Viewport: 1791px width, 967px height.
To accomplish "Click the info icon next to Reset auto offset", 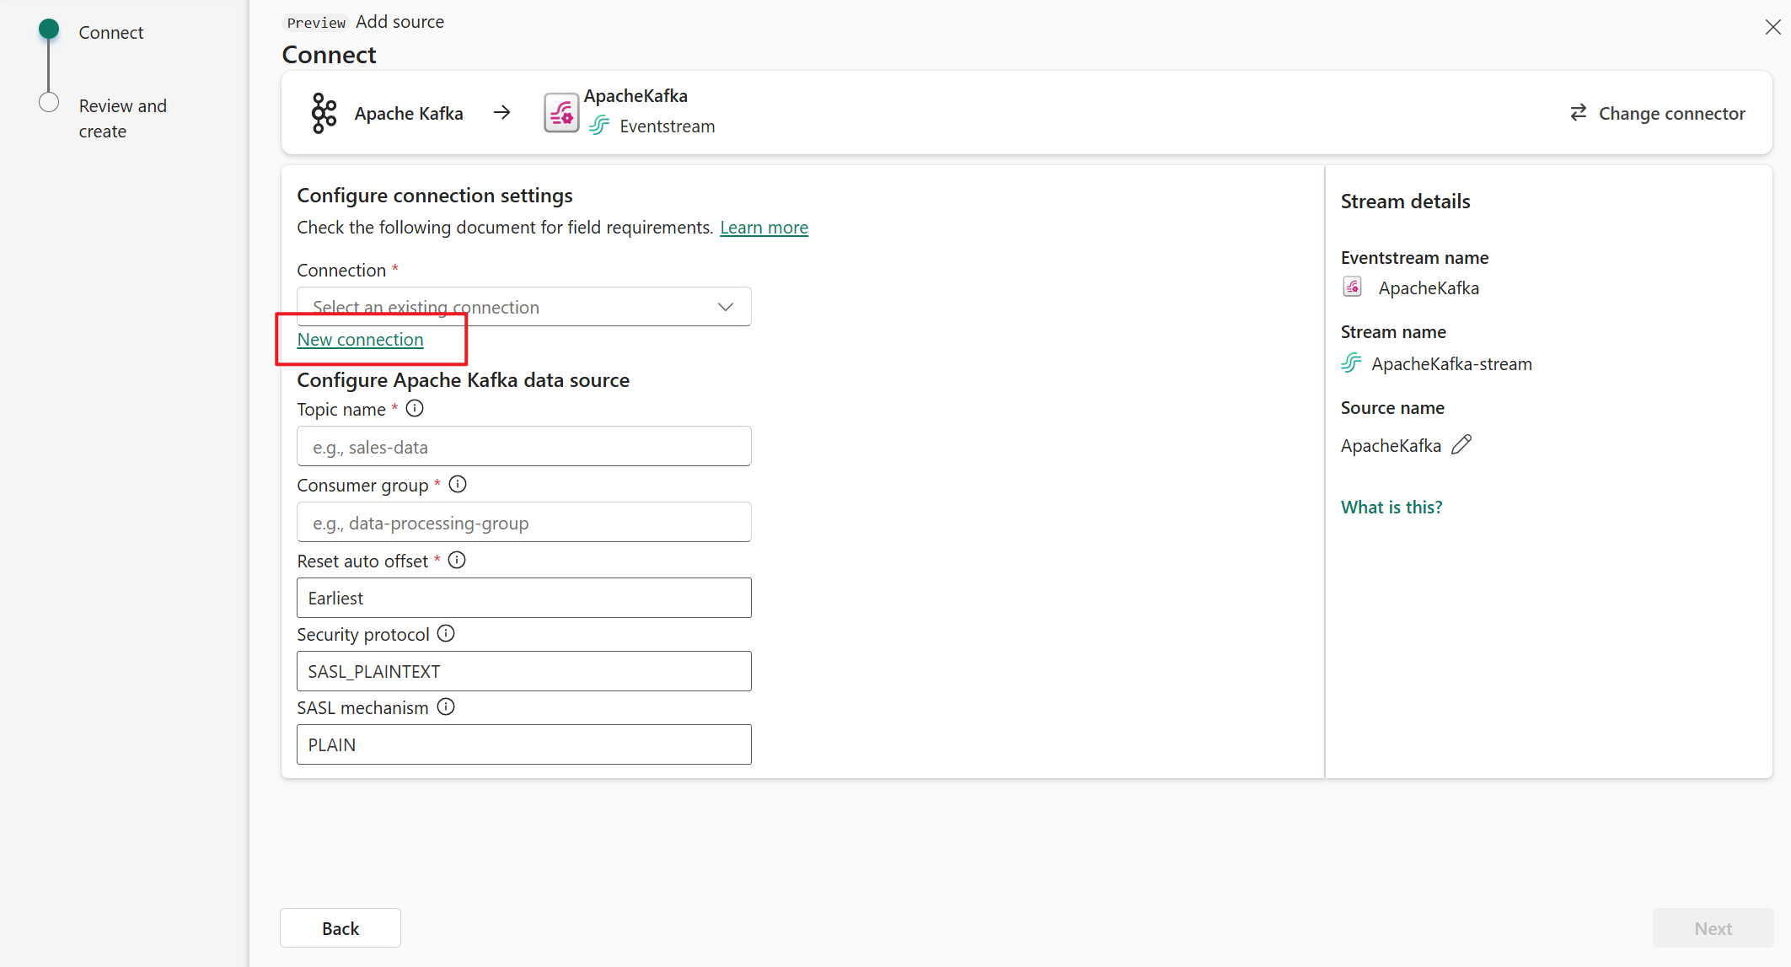I will pos(456,561).
